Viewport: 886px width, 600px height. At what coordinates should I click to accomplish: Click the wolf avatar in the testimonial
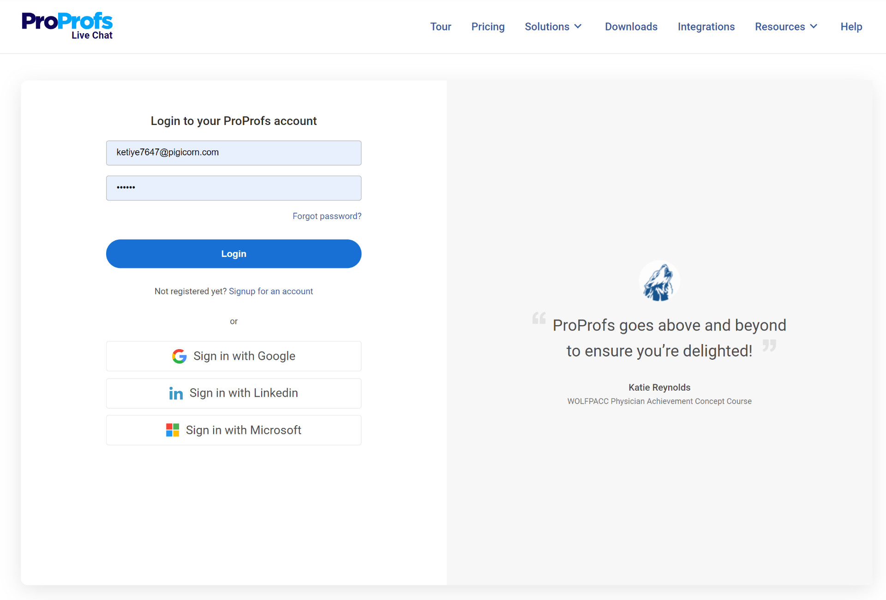pyautogui.click(x=659, y=281)
